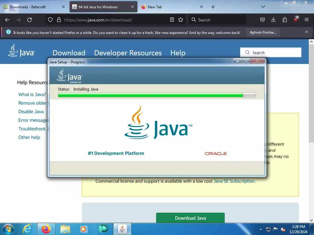Open Disable Java help link
314x235 pixels.
31,111
